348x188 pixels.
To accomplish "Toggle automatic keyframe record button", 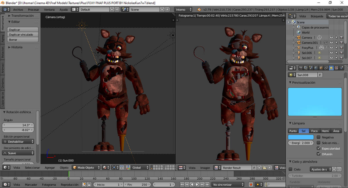I will [x=251, y=185].
